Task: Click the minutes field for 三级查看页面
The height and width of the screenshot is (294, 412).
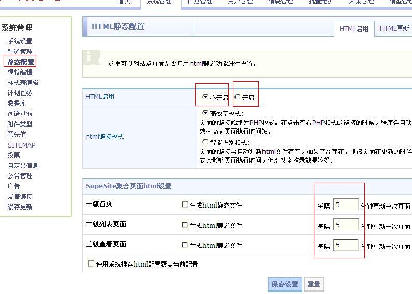Action: [346, 245]
